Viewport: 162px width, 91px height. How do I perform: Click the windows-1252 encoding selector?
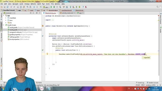[151, 85]
